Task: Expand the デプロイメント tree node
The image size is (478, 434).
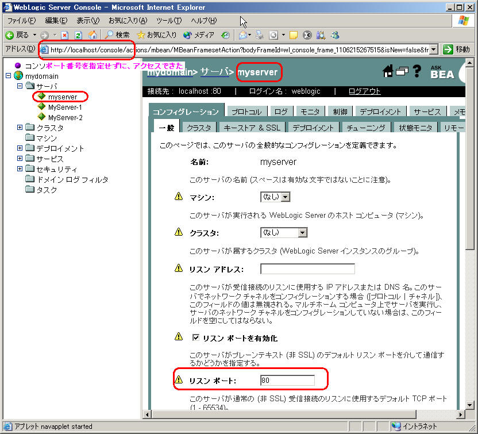Action: pyautogui.click(x=20, y=148)
